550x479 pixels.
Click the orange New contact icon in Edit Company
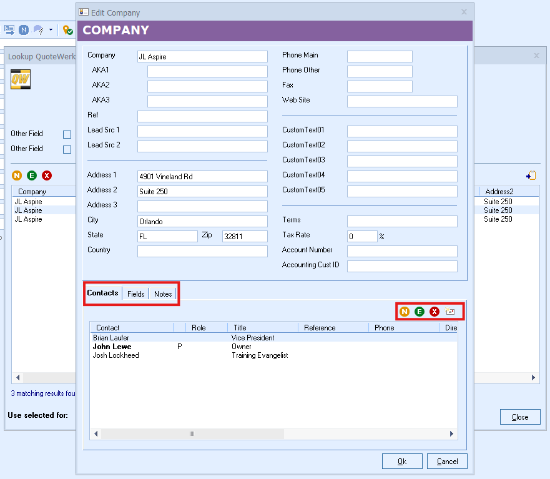[x=405, y=312]
